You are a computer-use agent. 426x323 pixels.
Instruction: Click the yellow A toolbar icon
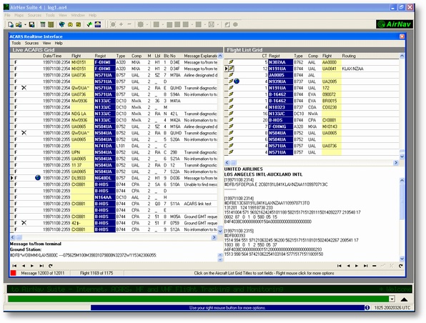pyautogui.click(x=70, y=25)
